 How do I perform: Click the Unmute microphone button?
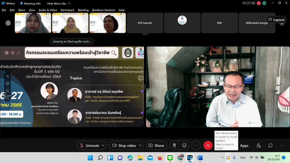89,146
